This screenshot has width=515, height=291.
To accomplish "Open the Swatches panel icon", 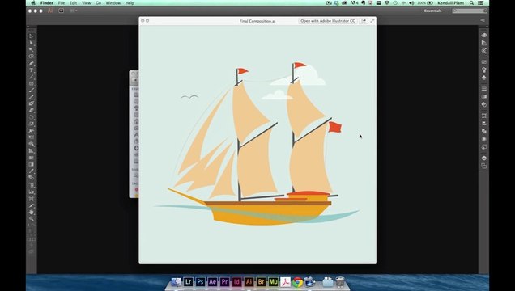I will click(483, 61).
